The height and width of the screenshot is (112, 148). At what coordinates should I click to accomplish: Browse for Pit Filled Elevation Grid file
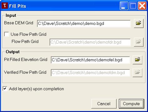(137, 60)
